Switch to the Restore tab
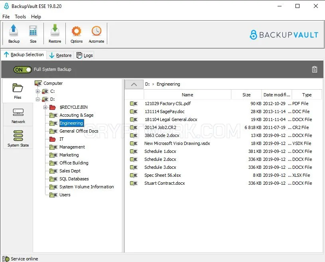Viewport: 325px width, 262px height. 60,55
